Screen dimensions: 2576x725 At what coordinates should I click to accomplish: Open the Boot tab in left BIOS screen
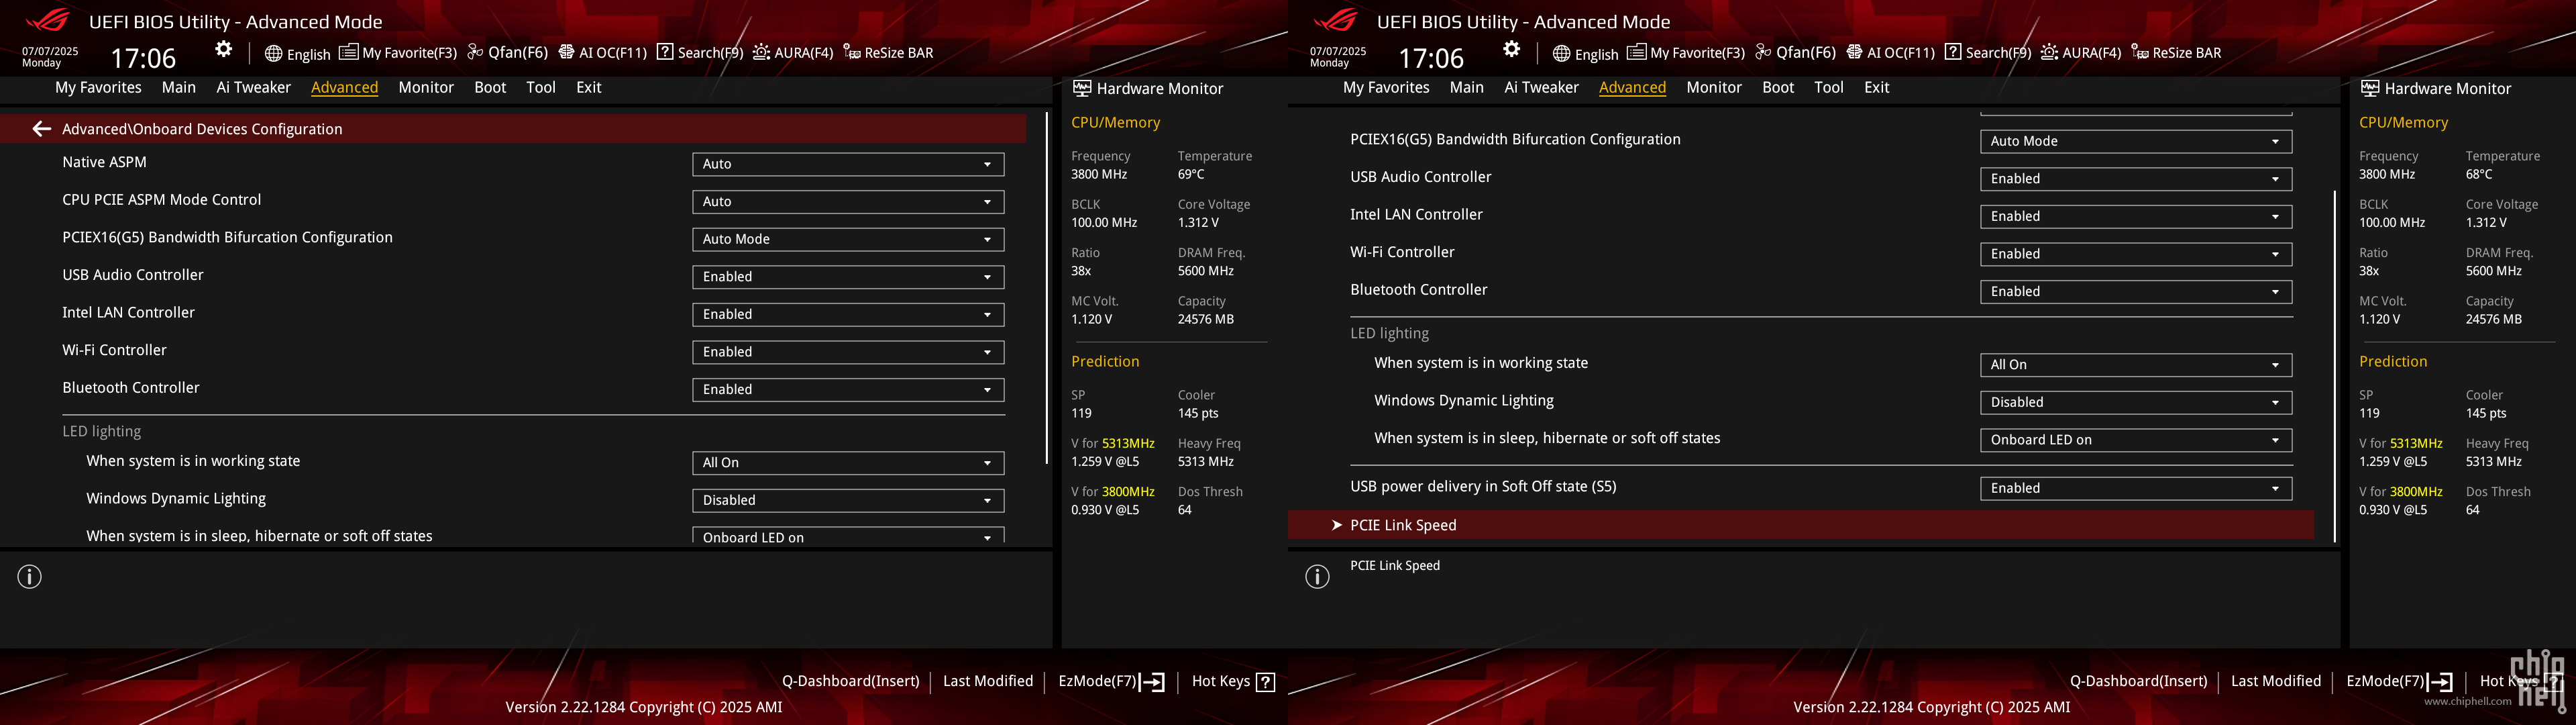(x=490, y=87)
